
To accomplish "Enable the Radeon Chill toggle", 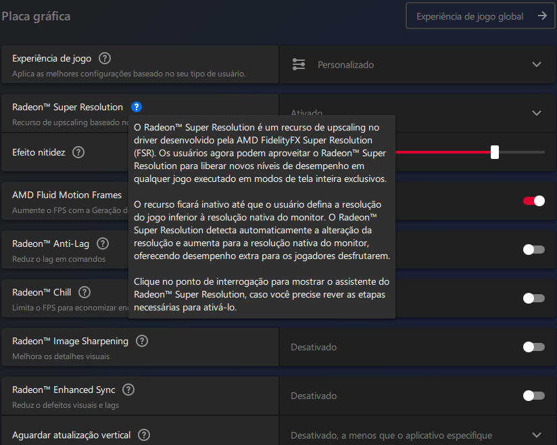I will [533, 298].
